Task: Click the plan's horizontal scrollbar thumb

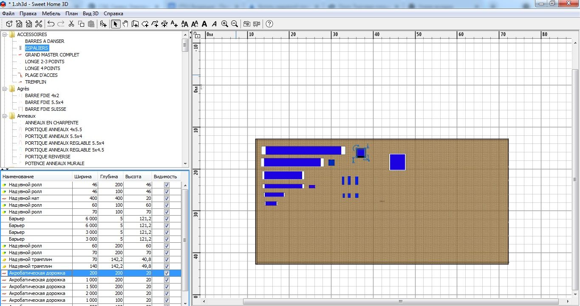Action: pyautogui.click(x=399, y=301)
